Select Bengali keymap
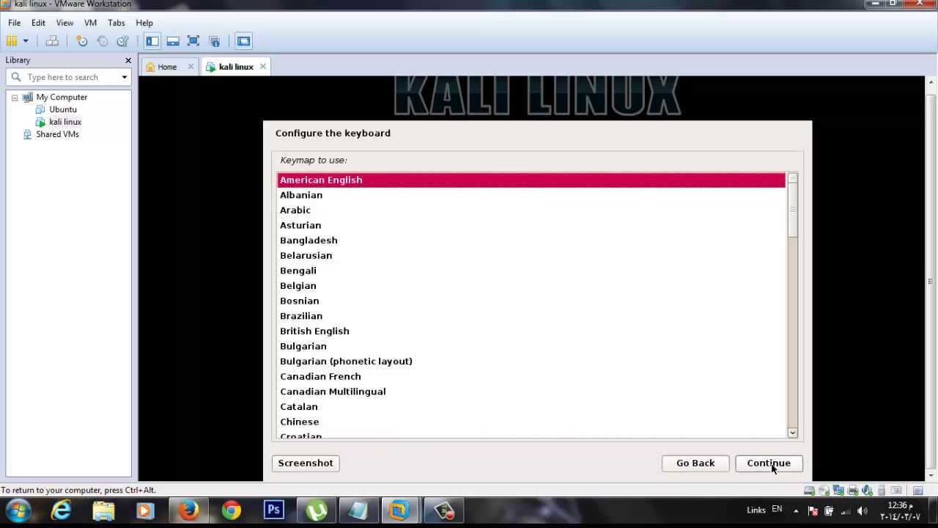938x528 pixels. click(x=531, y=271)
